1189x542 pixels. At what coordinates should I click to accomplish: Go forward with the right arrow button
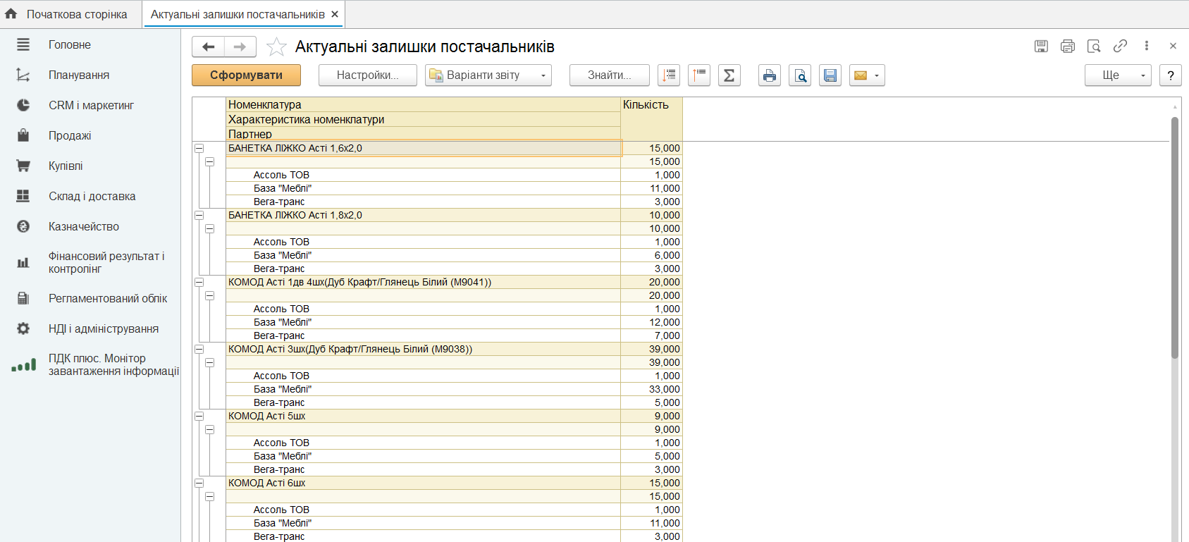[x=240, y=47]
